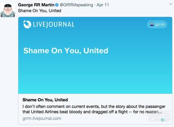Open the George RR Martin display name
174x127 pixels.
point(36,5)
